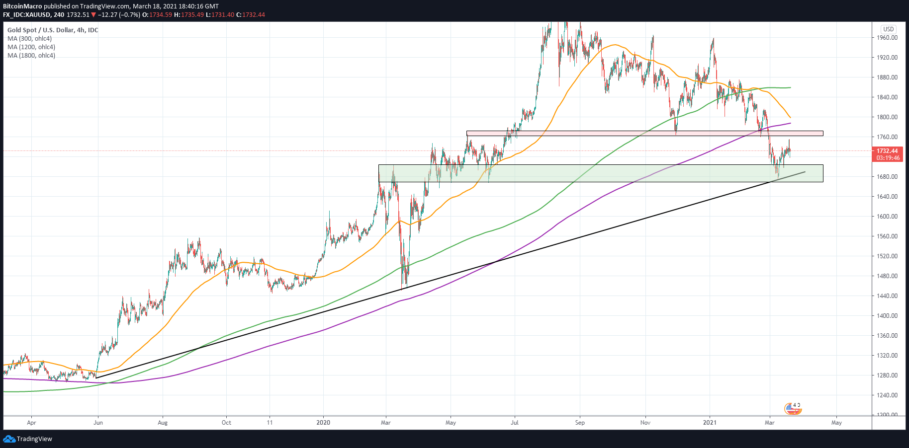This screenshot has height=448, width=909.
Task: Click the Jul time axis label
Action: pyautogui.click(x=515, y=423)
